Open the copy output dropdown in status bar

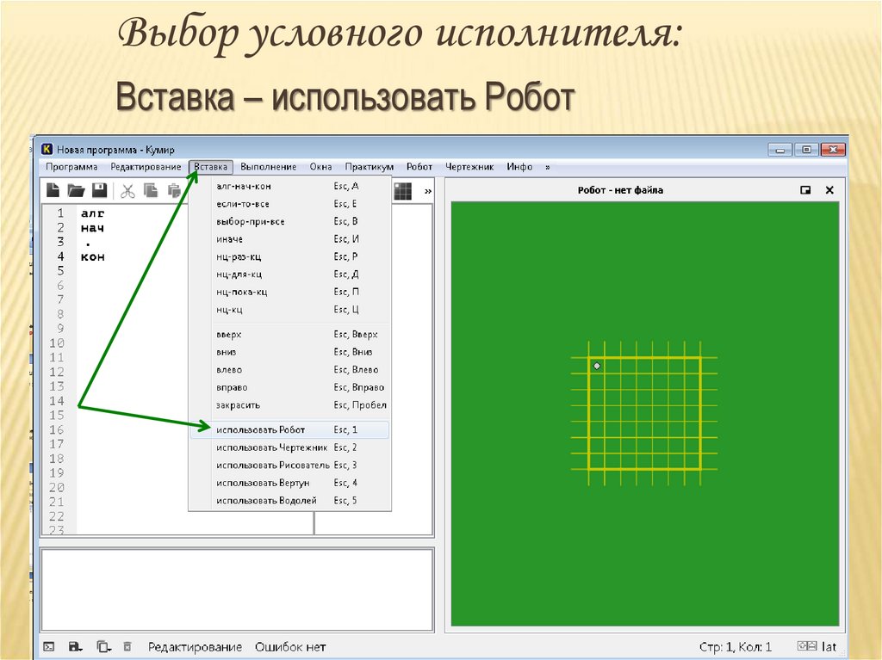(x=103, y=646)
